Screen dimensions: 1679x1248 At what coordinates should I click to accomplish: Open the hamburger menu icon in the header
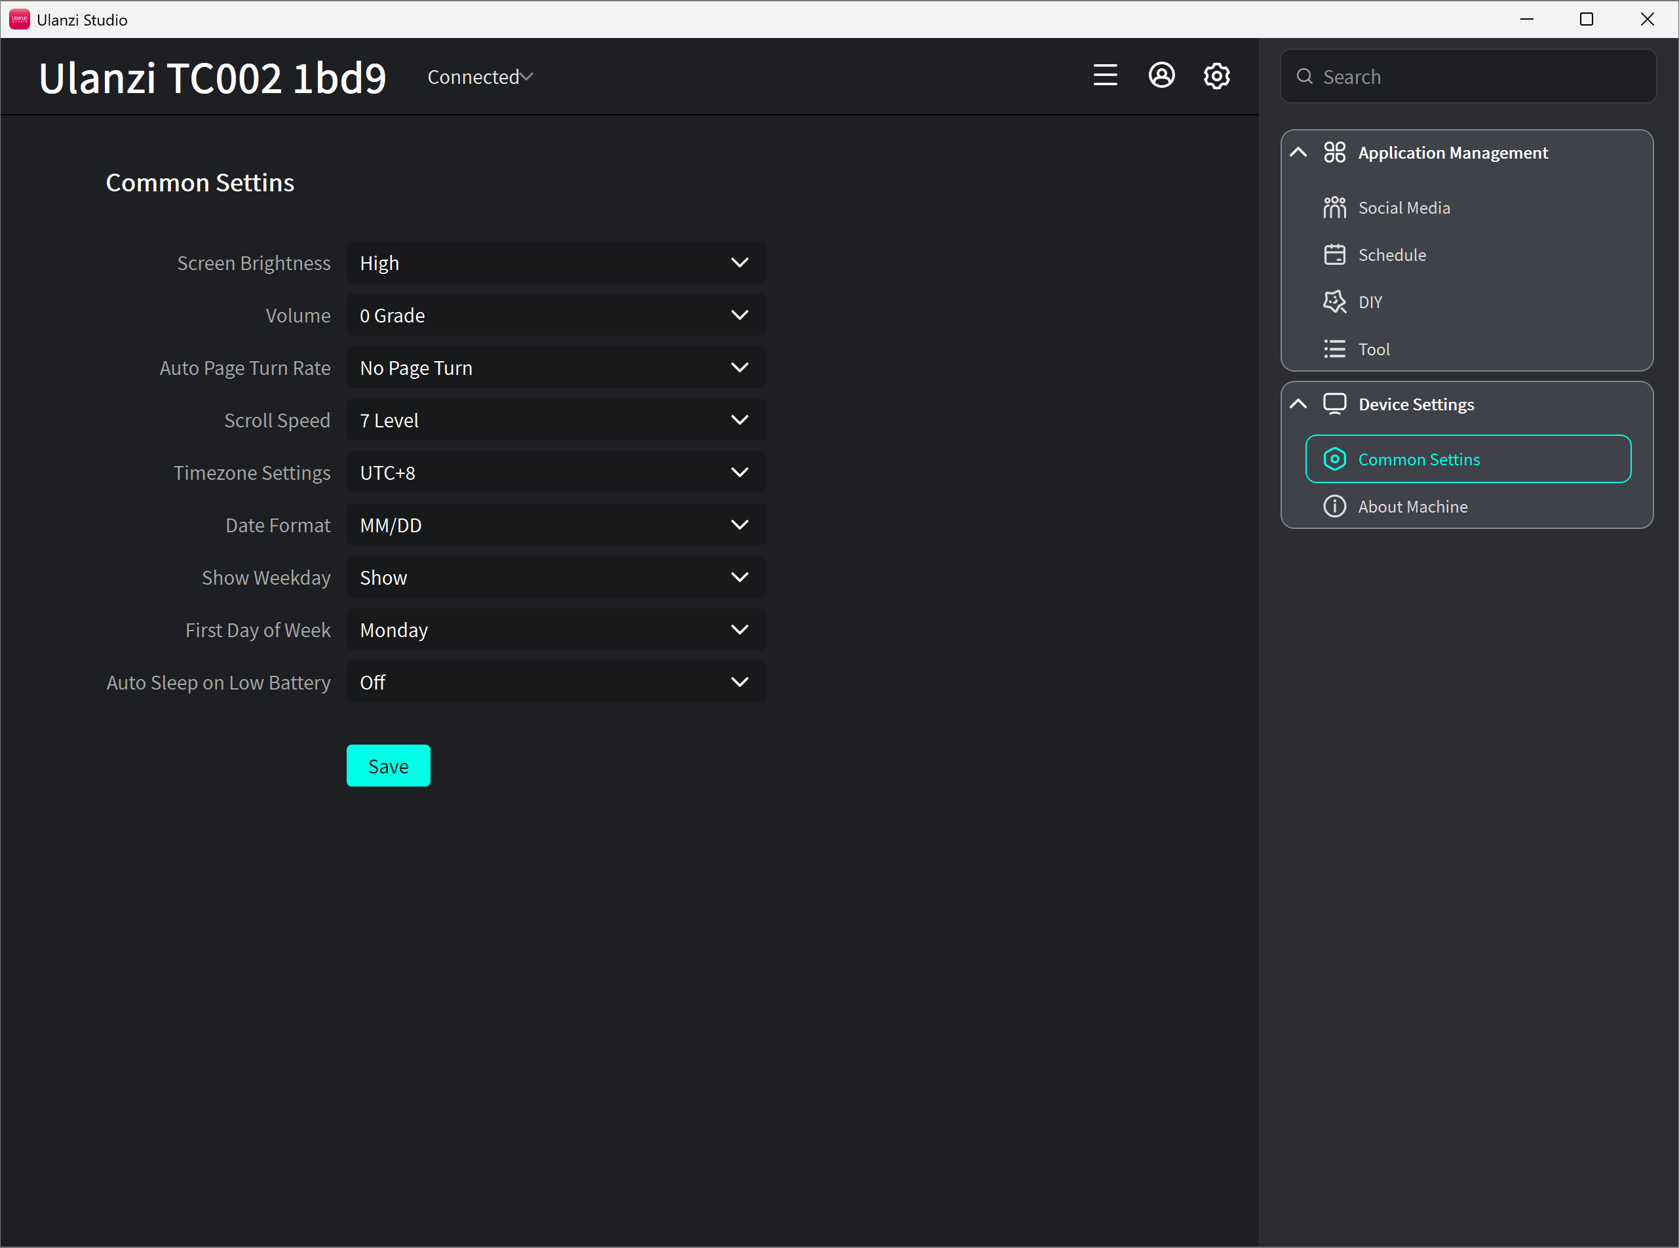[x=1105, y=75]
